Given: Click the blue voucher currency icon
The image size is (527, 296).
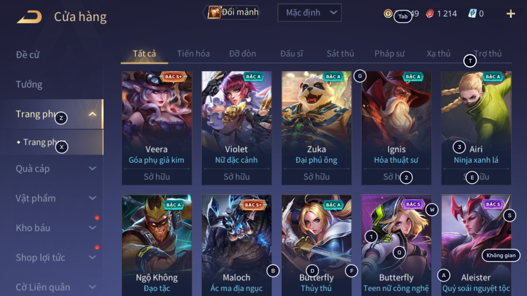Looking at the screenshot, I should 472,13.
